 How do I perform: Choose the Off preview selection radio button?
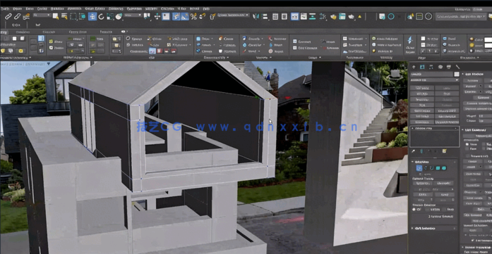coord(414,209)
